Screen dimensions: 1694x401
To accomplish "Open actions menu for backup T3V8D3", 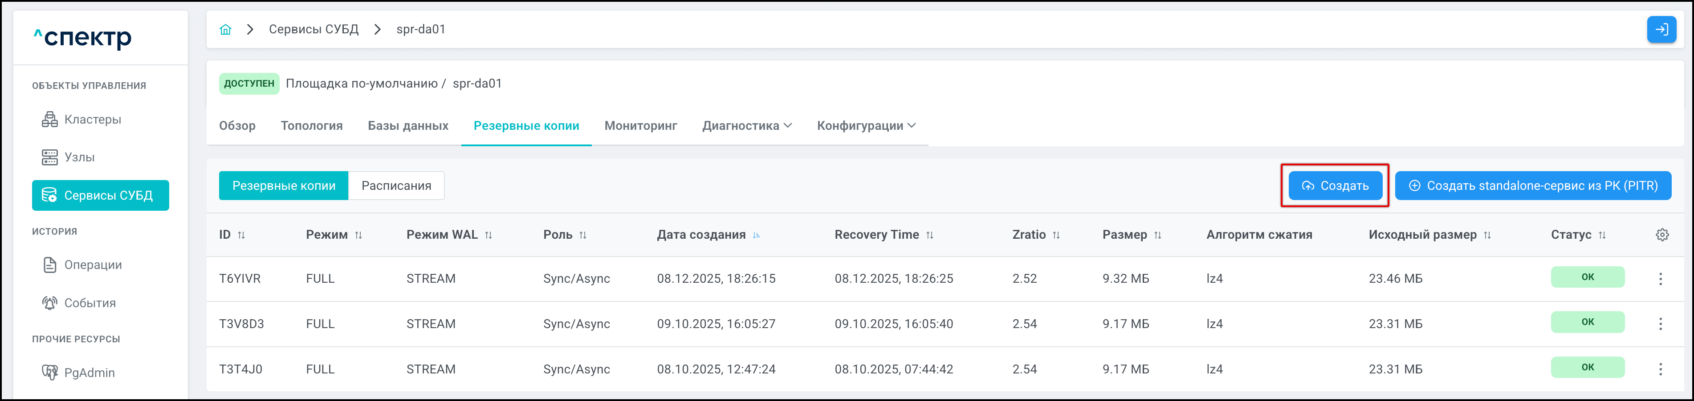I will coord(1661,324).
